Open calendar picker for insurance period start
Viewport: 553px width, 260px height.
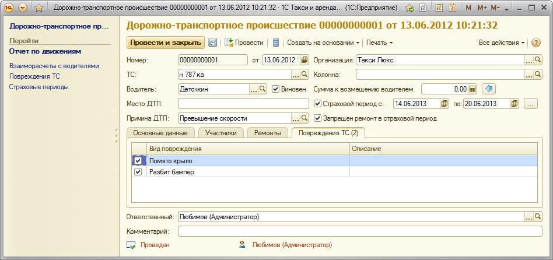click(444, 104)
